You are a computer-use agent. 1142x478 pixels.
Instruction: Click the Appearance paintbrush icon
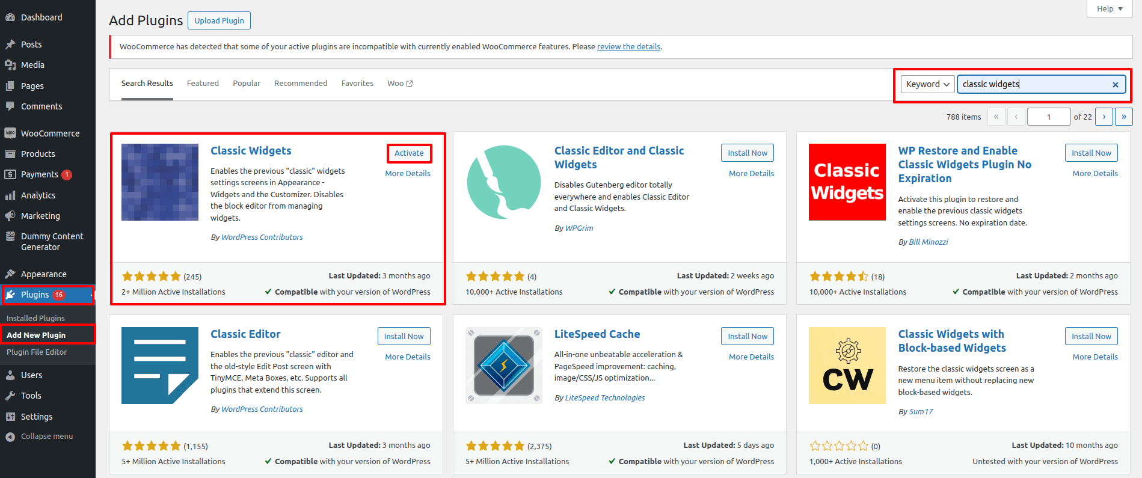coord(10,274)
